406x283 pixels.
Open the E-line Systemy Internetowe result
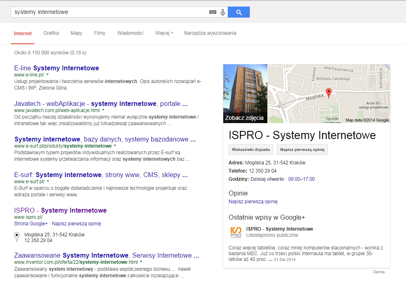(x=56, y=68)
